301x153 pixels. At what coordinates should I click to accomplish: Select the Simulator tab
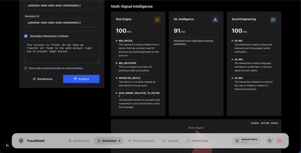click(x=109, y=141)
